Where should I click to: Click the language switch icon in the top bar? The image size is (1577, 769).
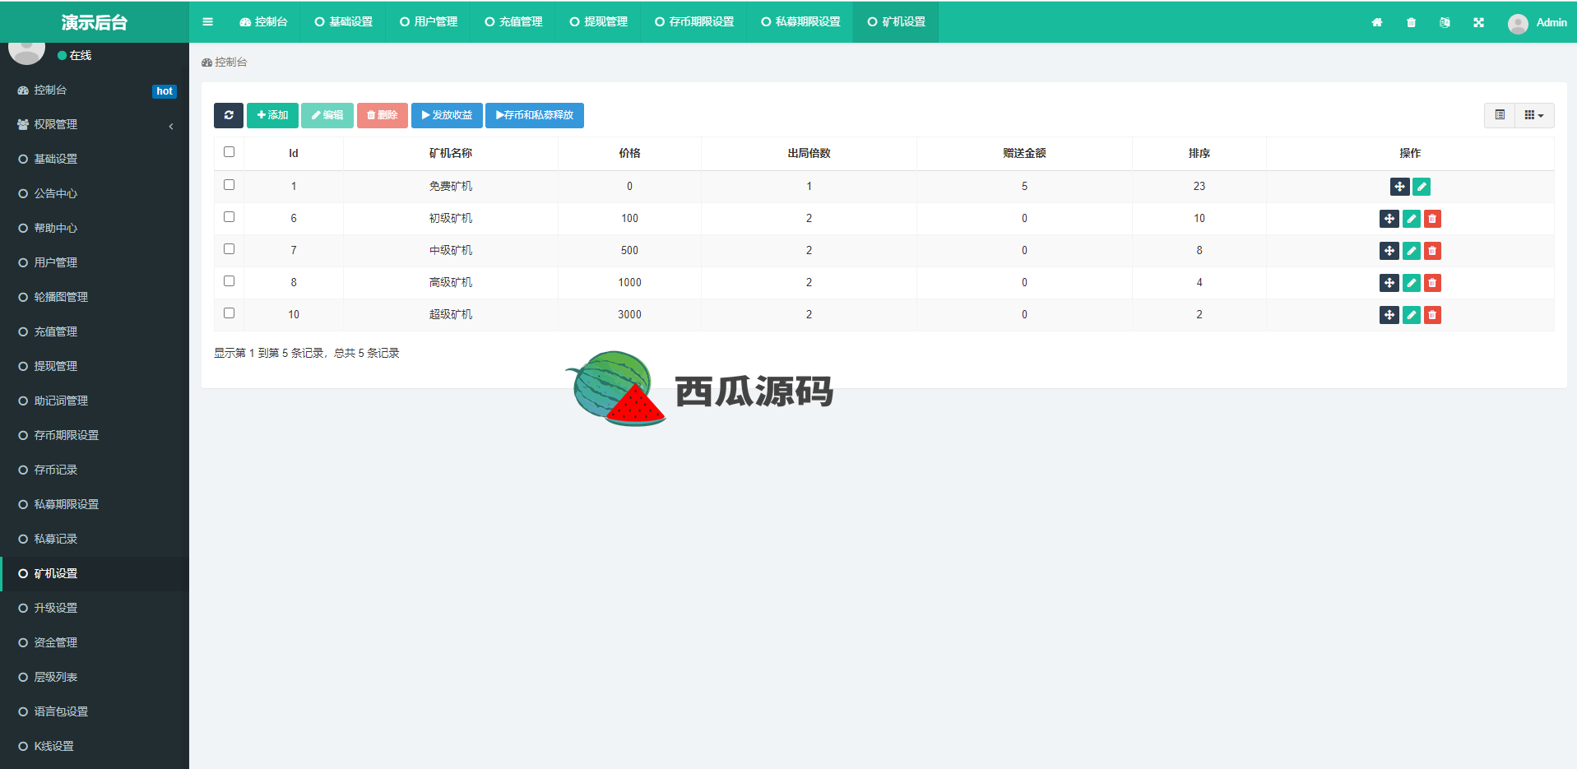pyautogui.click(x=1445, y=22)
